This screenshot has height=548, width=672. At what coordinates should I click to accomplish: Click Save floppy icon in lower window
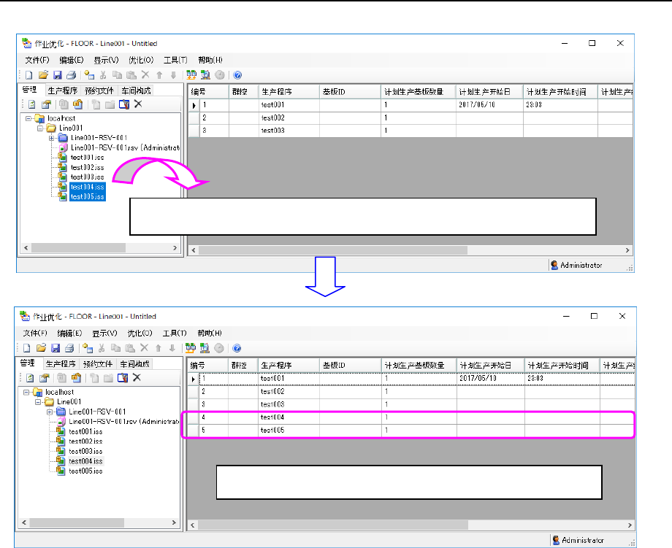pos(56,348)
